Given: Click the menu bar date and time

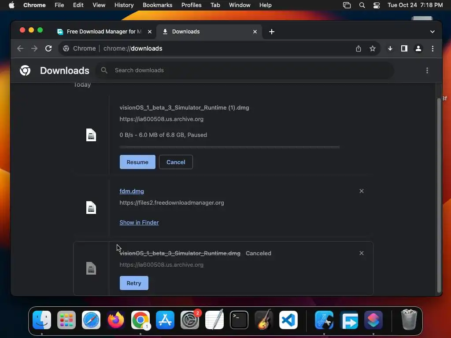Looking at the screenshot, I should 415,5.
